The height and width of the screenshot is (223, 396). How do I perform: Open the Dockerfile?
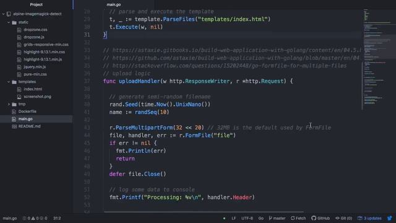[x=27, y=111]
